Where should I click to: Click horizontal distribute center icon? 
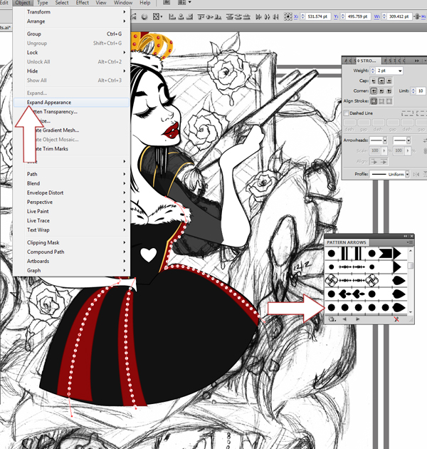[267, 16]
